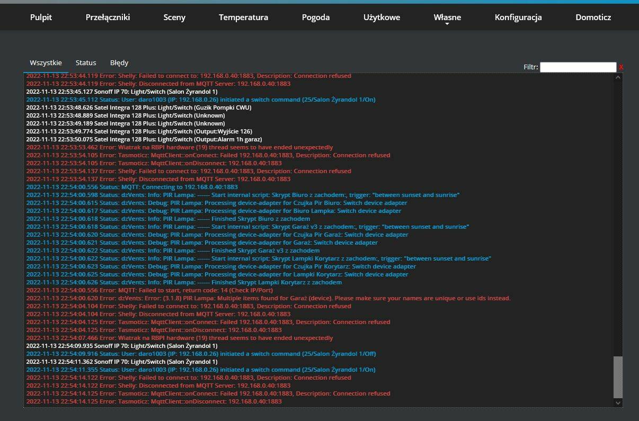
Task: Select 'Multiple items found for Garaż' error
Action: click(x=268, y=298)
